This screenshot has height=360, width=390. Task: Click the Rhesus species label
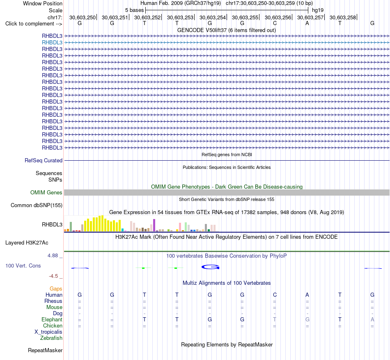tap(53, 301)
